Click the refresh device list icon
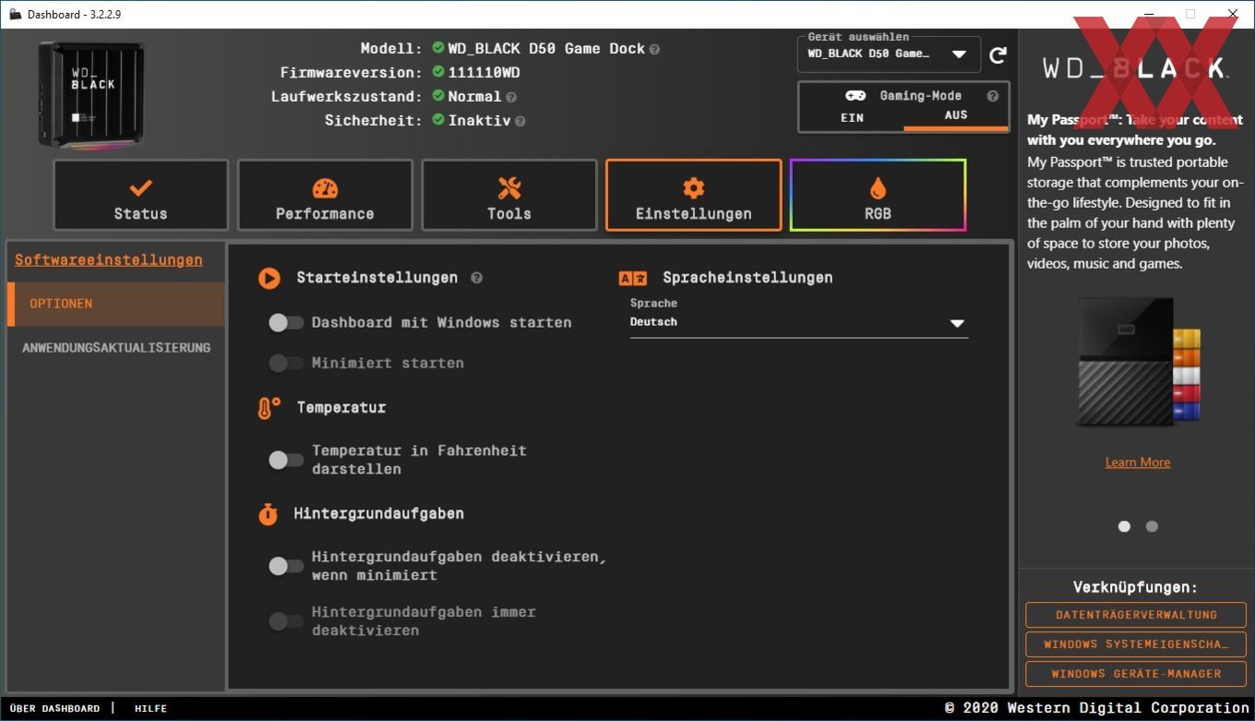The height and width of the screenshot is (721, 1255). tap(998, 55)
